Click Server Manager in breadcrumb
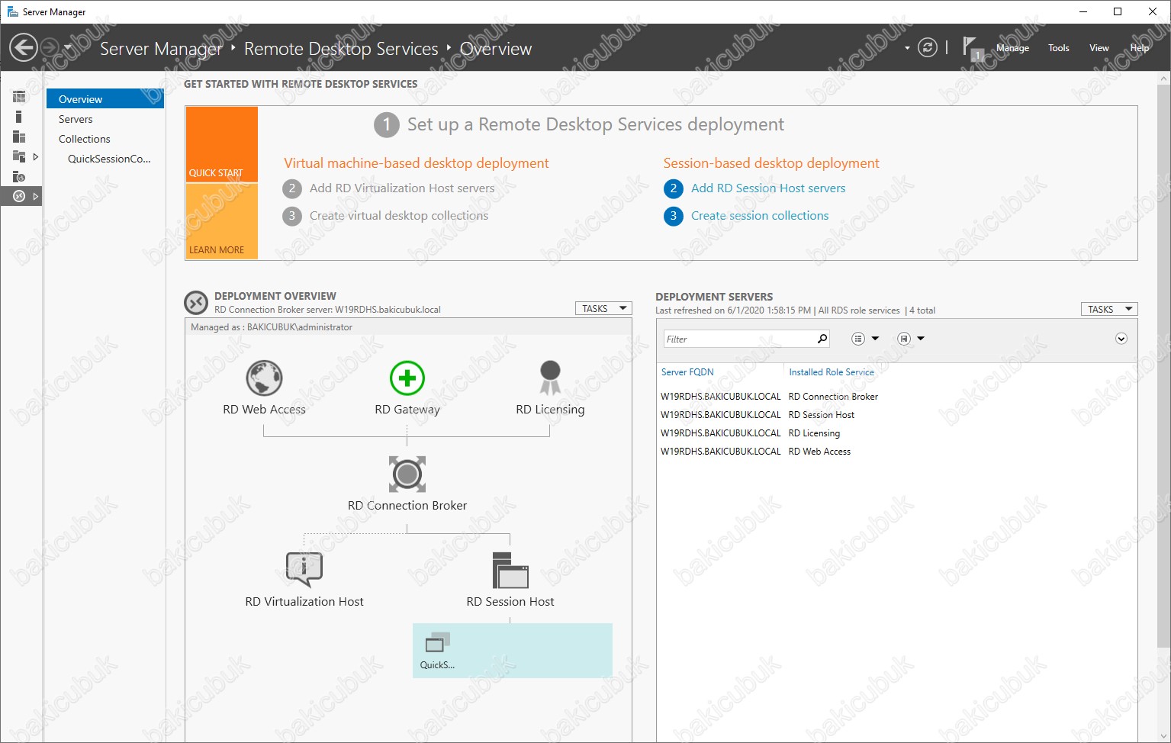The height and width of the screenshot is (743, 1171). click(x=161, y=49)
